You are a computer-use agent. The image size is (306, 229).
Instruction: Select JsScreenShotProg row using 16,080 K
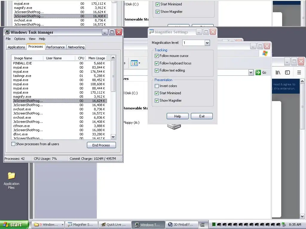click(x=60, y=130)
